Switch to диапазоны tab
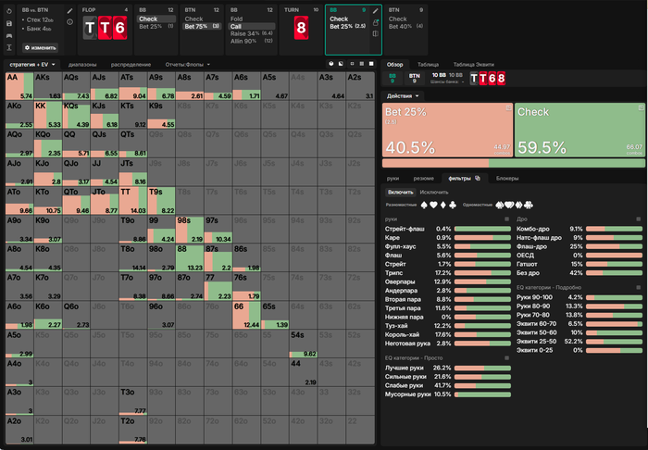The width and height of the screenshot is (648, 450). (x=82, y=65)
